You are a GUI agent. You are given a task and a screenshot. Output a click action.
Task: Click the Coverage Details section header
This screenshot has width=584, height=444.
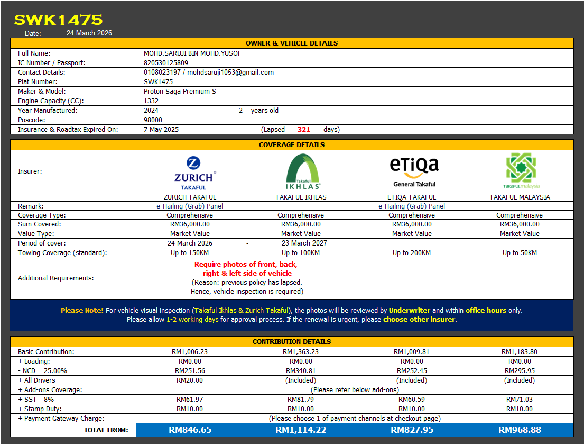292,145
